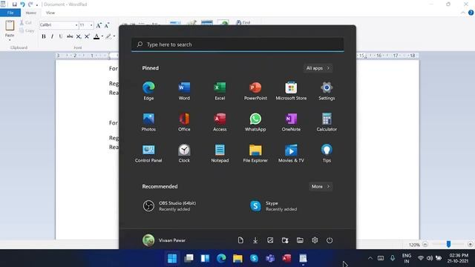The image size is (475, 267).
Task: Open Edge from pinned apps
Action: click(x=148, y=90)
